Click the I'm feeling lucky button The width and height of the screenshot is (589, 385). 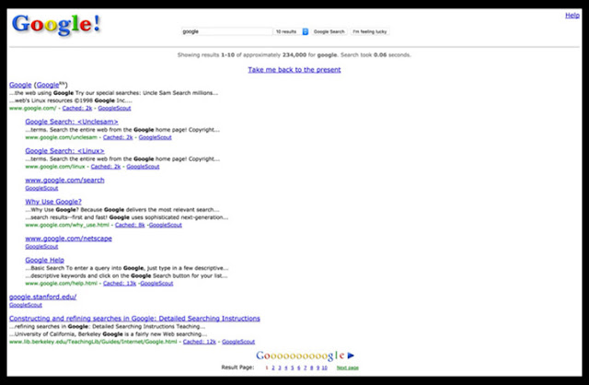(370, 31)
